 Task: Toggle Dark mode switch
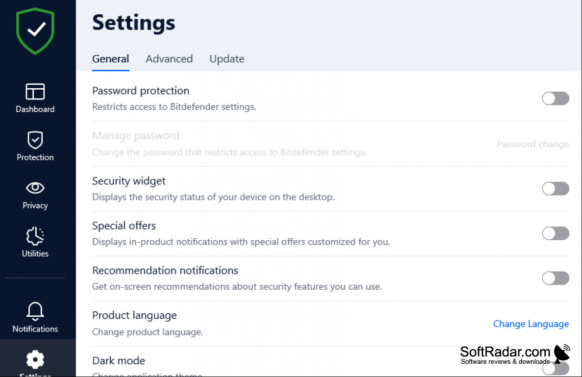(x=555, y=369)
